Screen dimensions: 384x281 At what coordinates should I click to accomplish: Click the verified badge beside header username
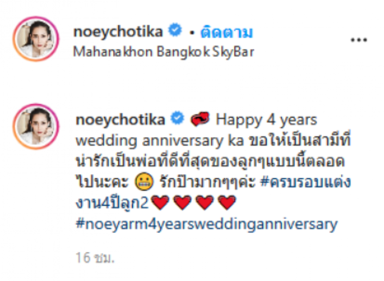click(x=175, y=30)
